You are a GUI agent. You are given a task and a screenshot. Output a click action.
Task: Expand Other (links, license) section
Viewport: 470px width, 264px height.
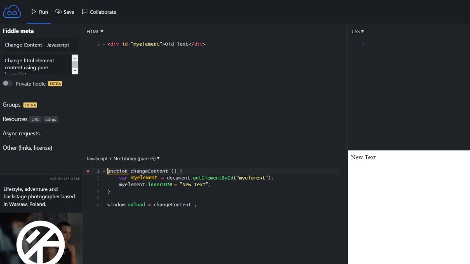pyautogui.click(x=27, y=148)
